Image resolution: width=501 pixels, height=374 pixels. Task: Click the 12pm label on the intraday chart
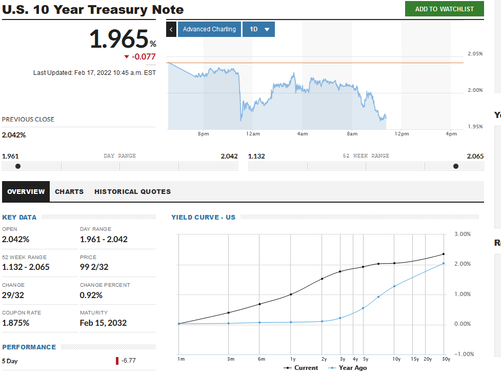tap(402, 133)
